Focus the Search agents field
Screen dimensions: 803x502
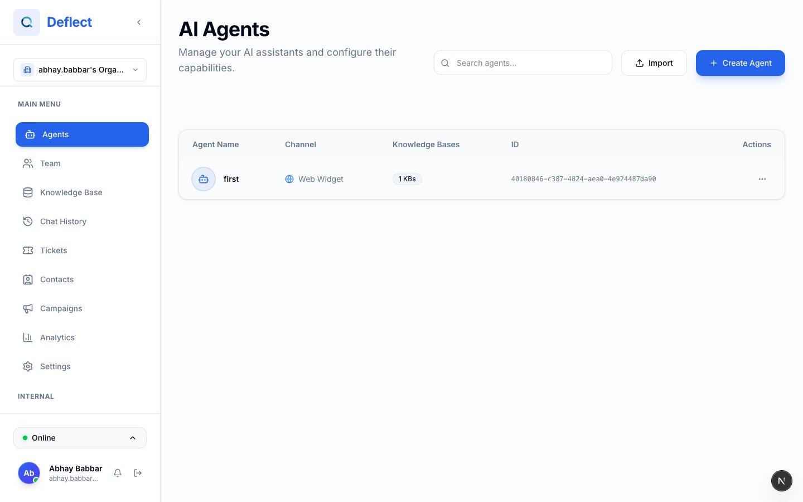pos(523,62)
